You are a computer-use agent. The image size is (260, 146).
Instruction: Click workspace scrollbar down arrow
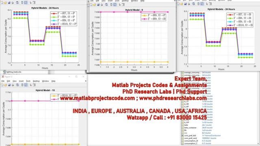click(258, 144)
